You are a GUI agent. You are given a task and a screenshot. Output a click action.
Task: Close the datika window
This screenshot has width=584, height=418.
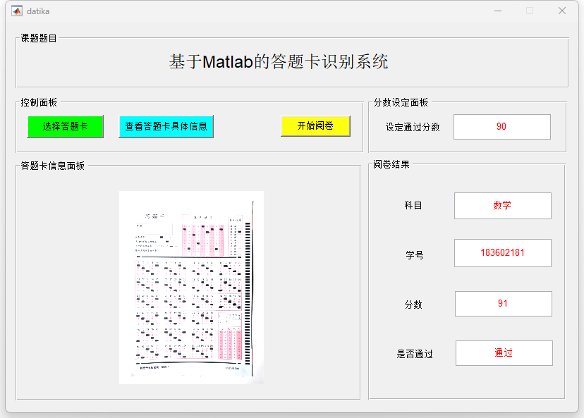click(562, 11)
